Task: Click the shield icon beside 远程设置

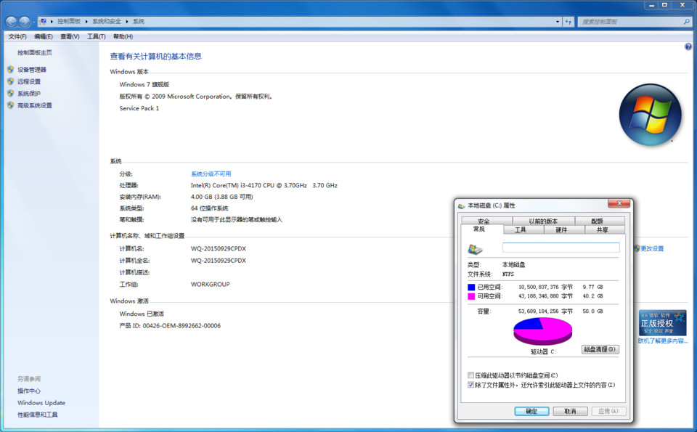Action: (x=11, y=81)
